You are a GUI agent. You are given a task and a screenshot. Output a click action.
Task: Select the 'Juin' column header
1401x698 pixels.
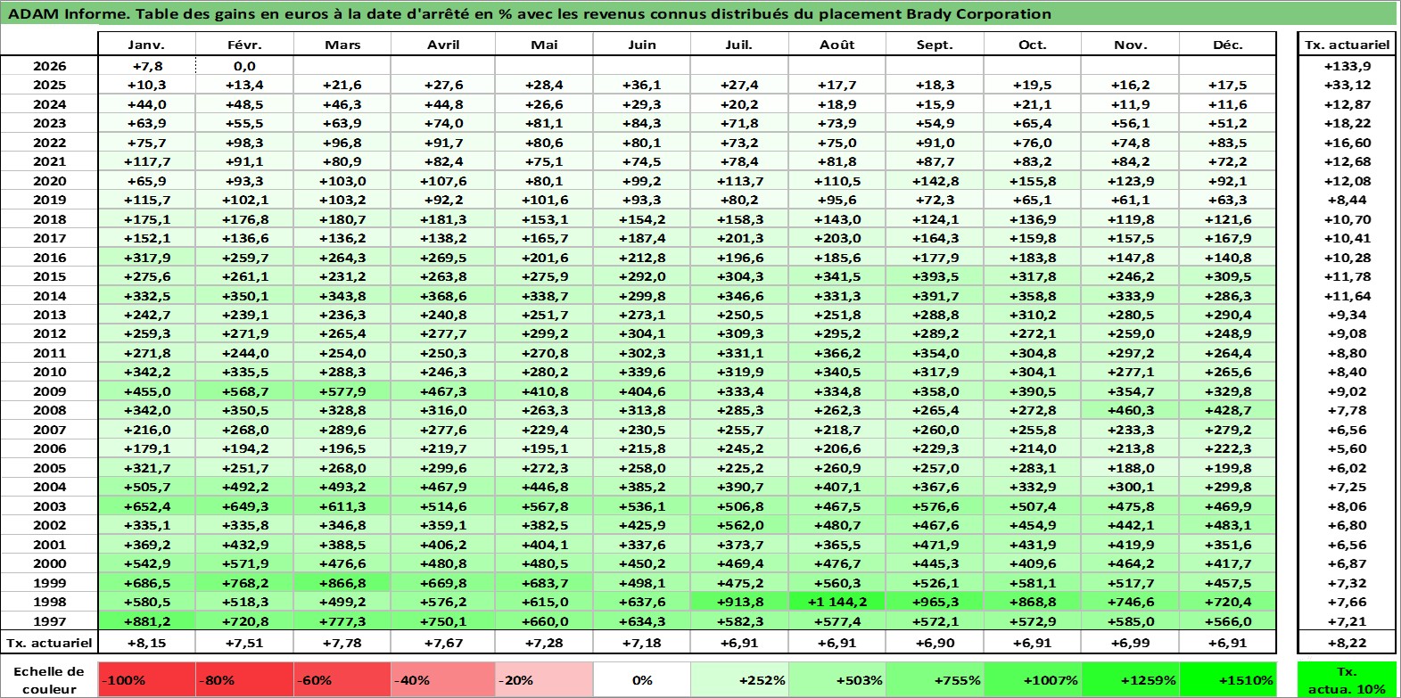point(642,45)
